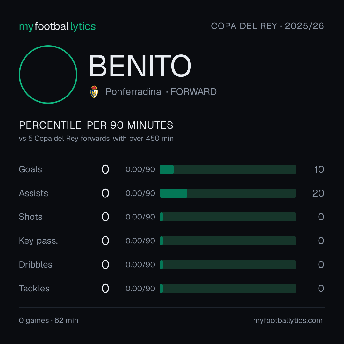Select the Tackles stat label

pos(34,289)
